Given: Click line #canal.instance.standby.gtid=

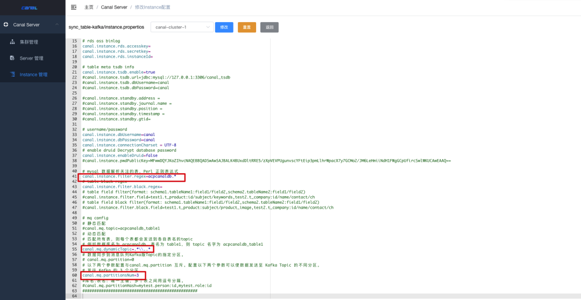Looking at the screenshot, I should pos(116,119).
